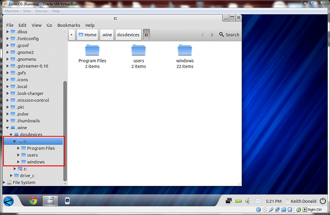
Task: Expand the .gnome2 tree folder
Action: [x=7, y=52]
